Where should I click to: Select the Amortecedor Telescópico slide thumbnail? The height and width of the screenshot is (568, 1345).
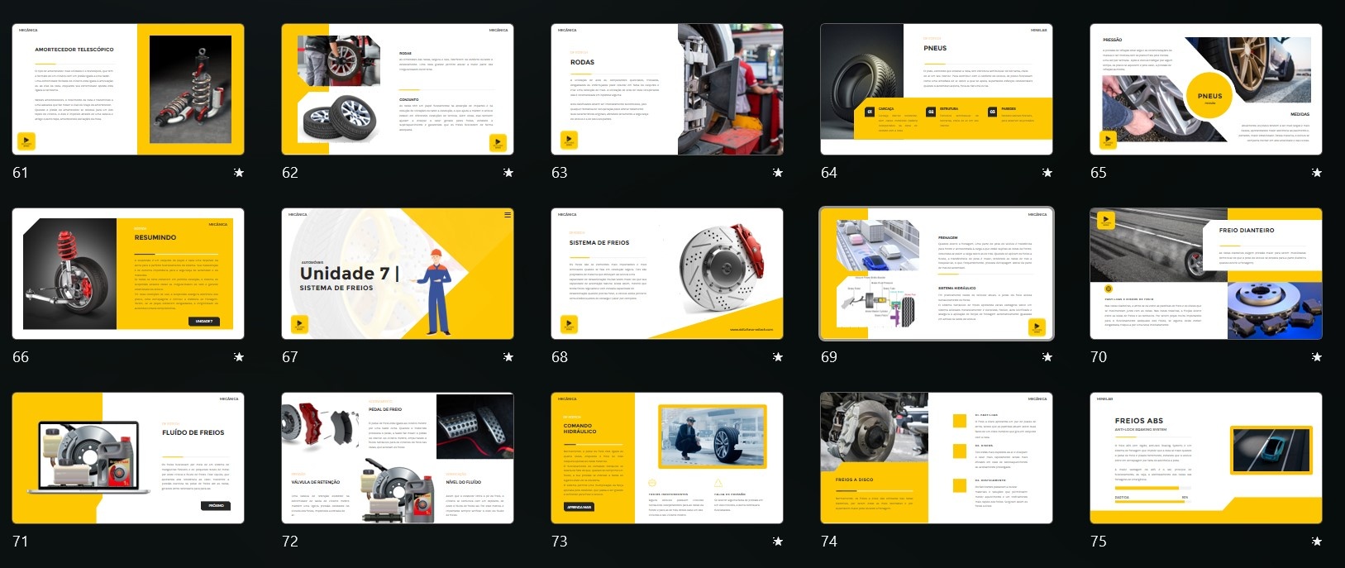tap(128, 89)
